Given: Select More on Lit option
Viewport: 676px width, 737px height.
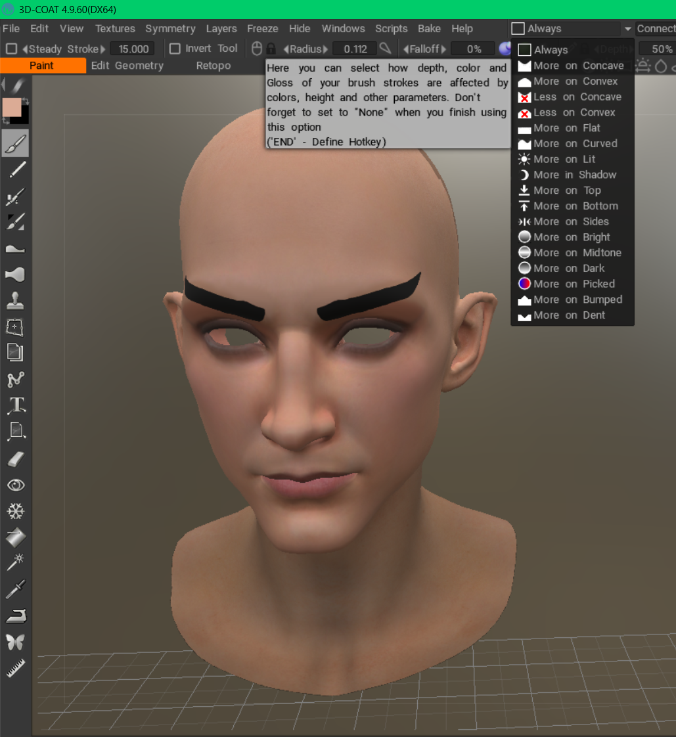Looking at the screenshot, I should pos(573,159).
